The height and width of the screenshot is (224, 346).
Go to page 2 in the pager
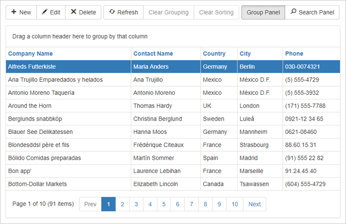pos(122,204)
